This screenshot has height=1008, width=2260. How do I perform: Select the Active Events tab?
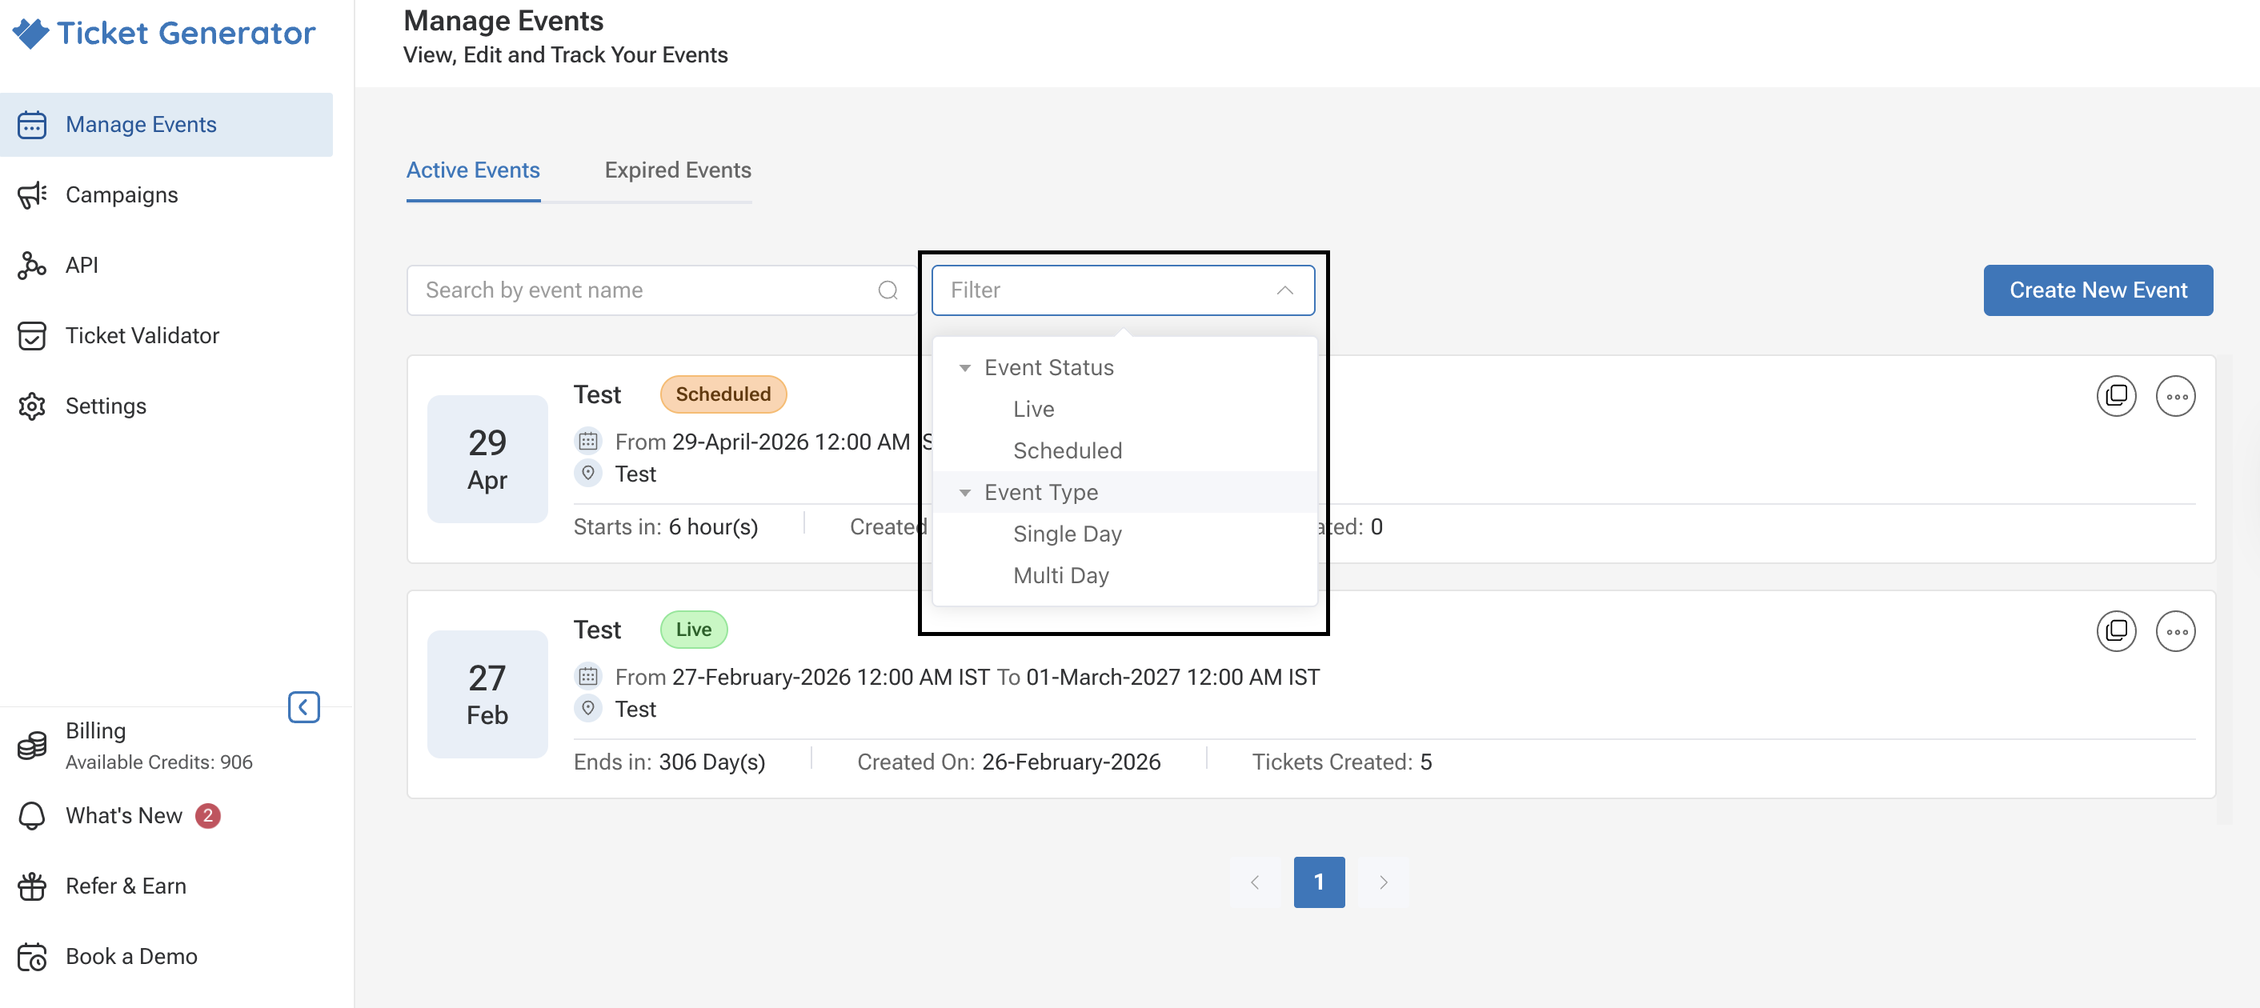(473, 170)
